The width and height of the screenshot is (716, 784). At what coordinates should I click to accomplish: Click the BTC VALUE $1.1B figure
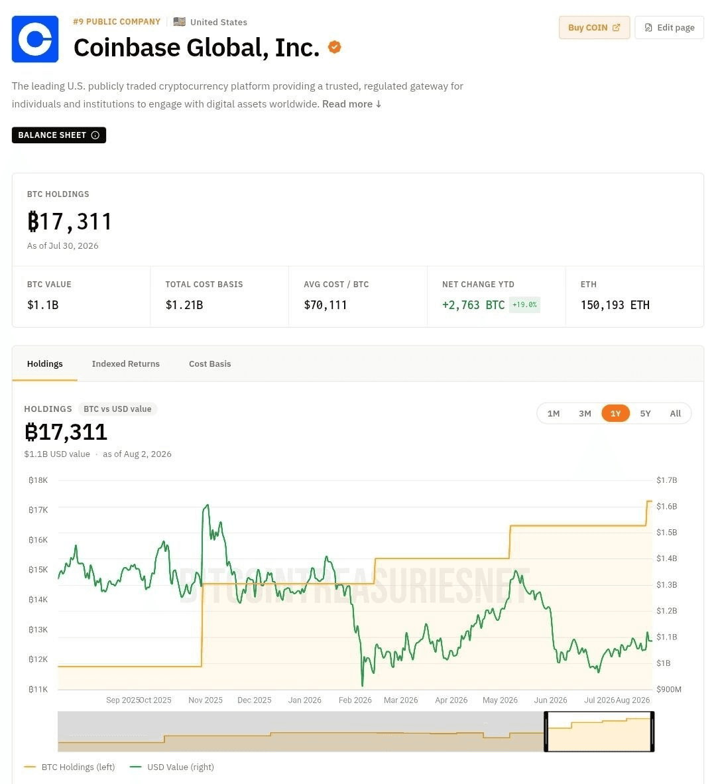(x=43, y=304)
